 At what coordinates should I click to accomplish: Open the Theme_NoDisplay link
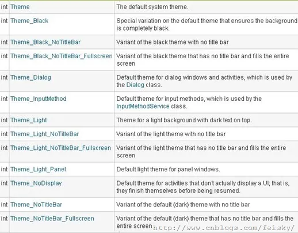click(x=36, y=183)
